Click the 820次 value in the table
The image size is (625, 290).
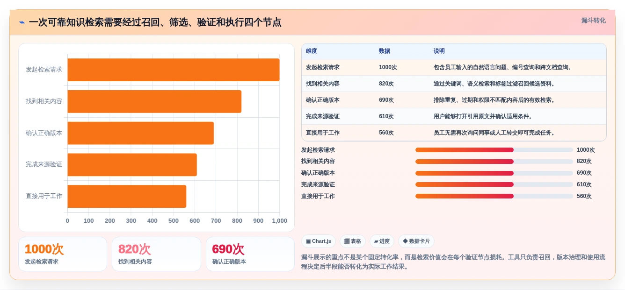tap(386, 84)
